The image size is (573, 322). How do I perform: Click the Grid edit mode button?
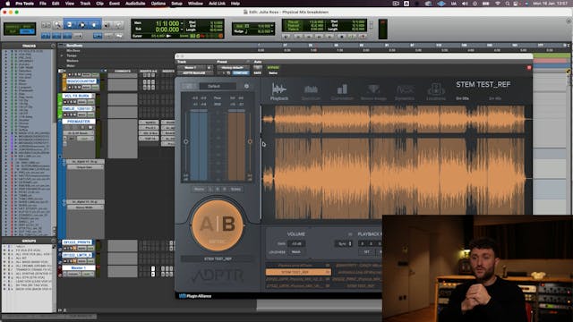point(26,32)
